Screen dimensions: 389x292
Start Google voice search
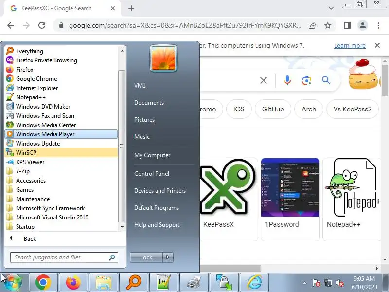tap(287, 80)
